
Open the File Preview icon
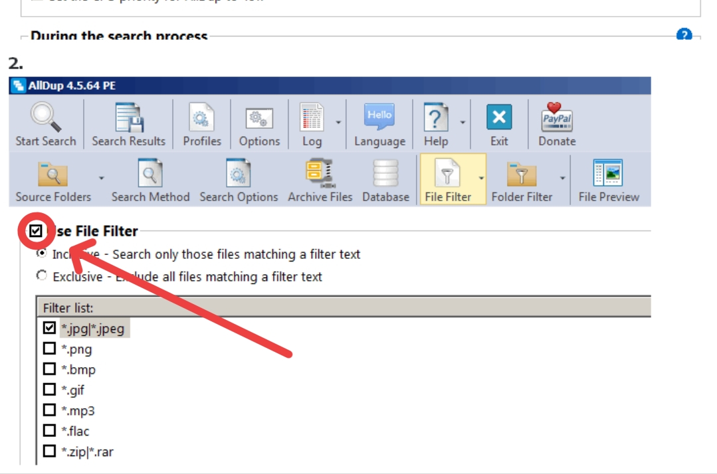608,174
